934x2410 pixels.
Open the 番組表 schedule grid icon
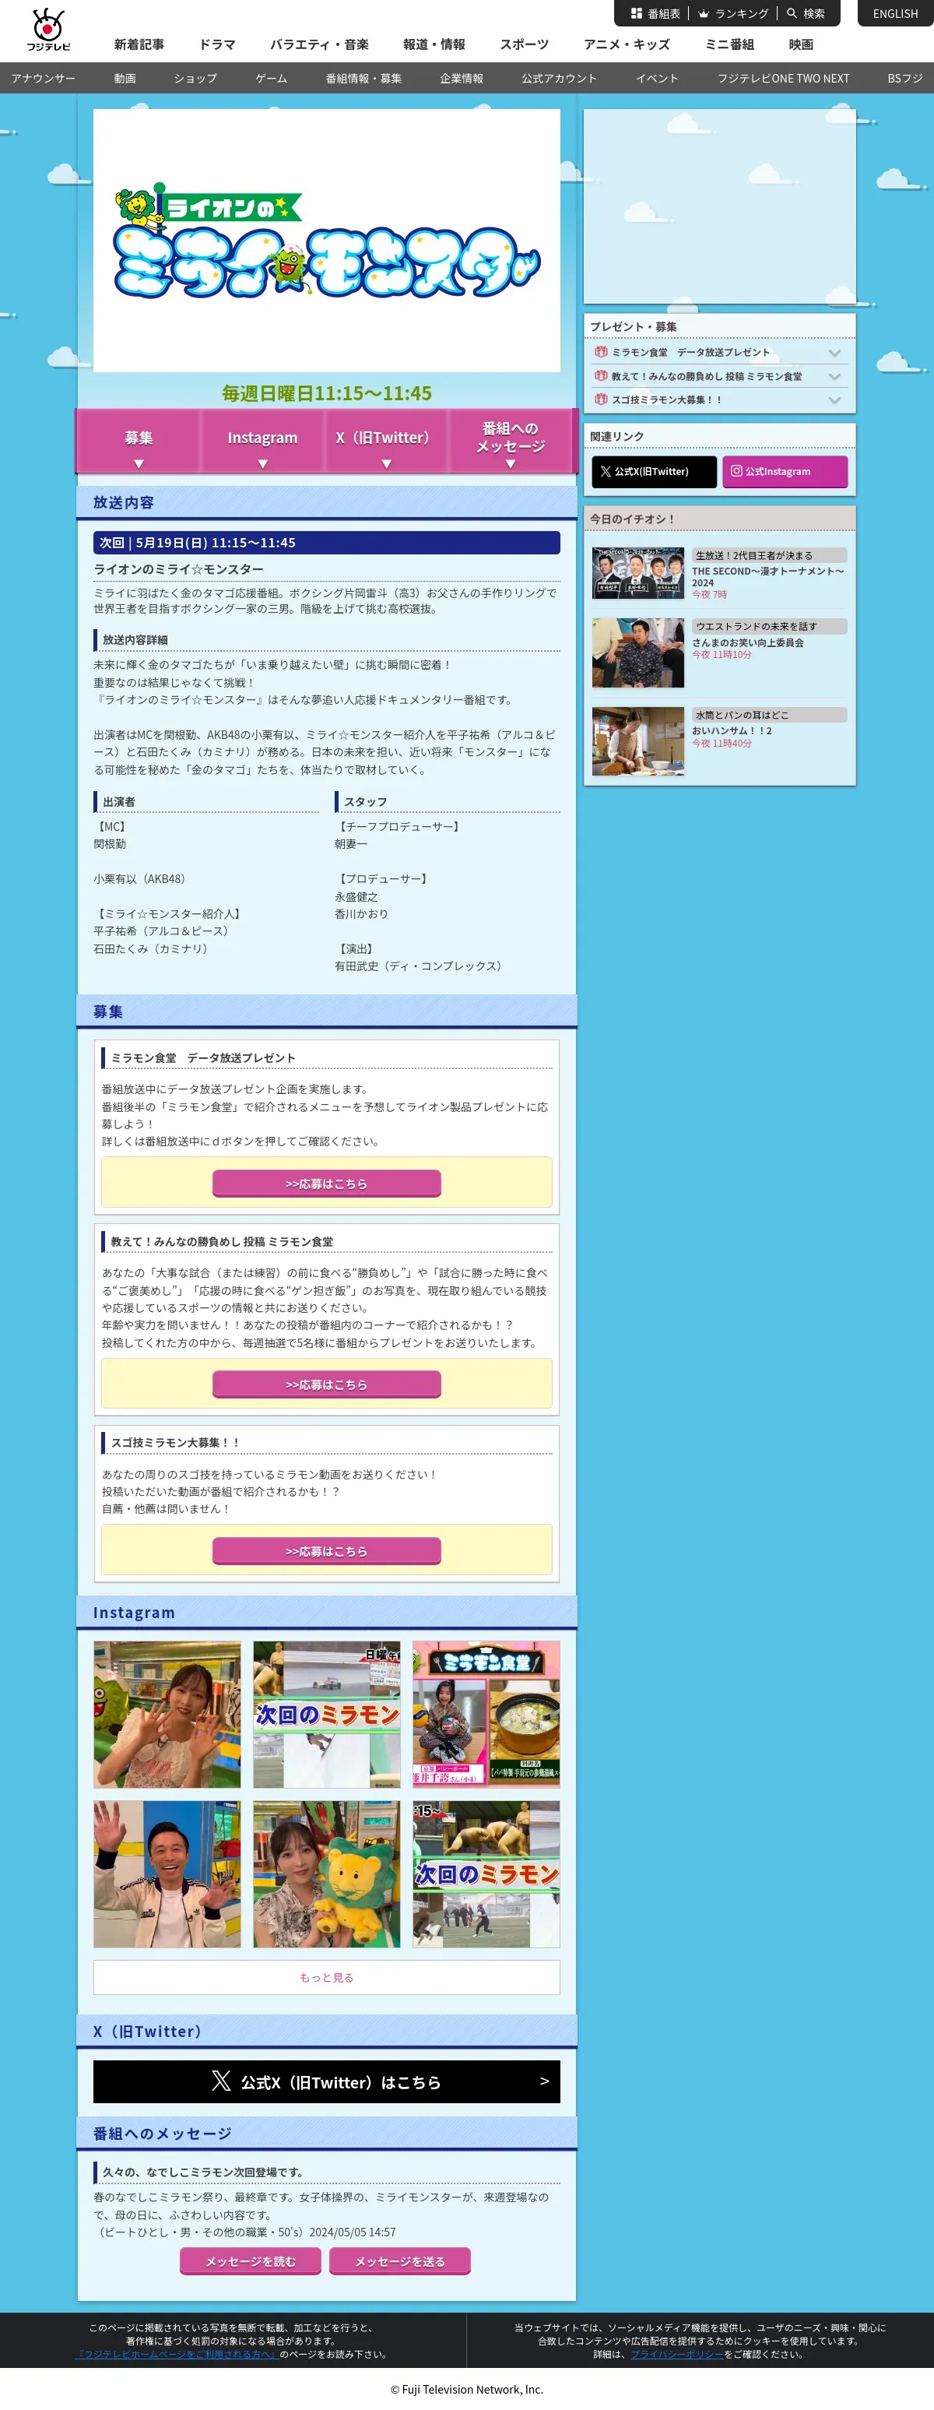click(x=636, y=13)
